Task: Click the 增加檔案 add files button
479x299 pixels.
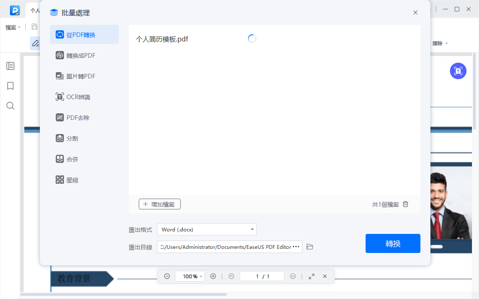Action: click(160, 204)
